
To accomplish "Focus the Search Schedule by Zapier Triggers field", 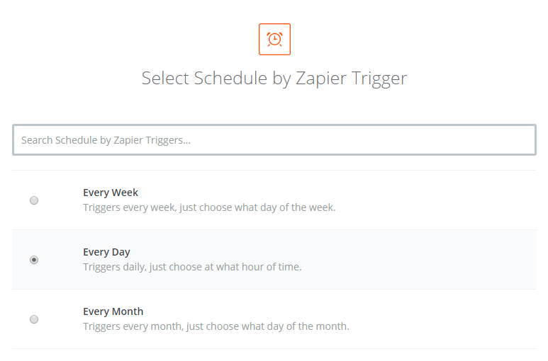I will pyautogui.click(x=274, y=140).
